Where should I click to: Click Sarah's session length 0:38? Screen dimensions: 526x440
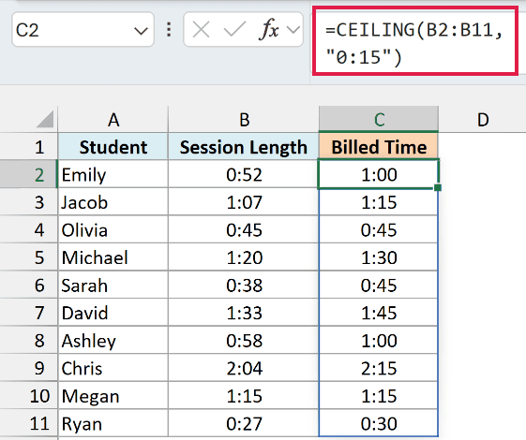click(244, 285)
